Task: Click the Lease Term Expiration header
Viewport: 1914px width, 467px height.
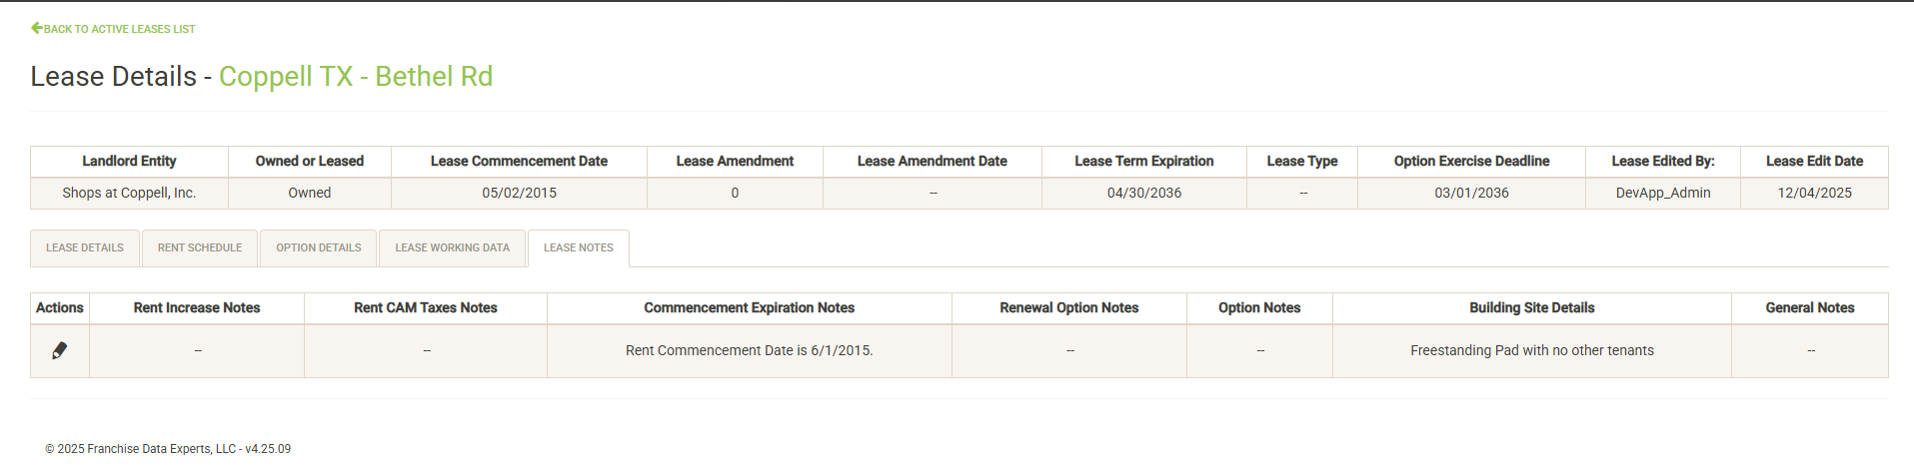Action: tap(1143, 161)
